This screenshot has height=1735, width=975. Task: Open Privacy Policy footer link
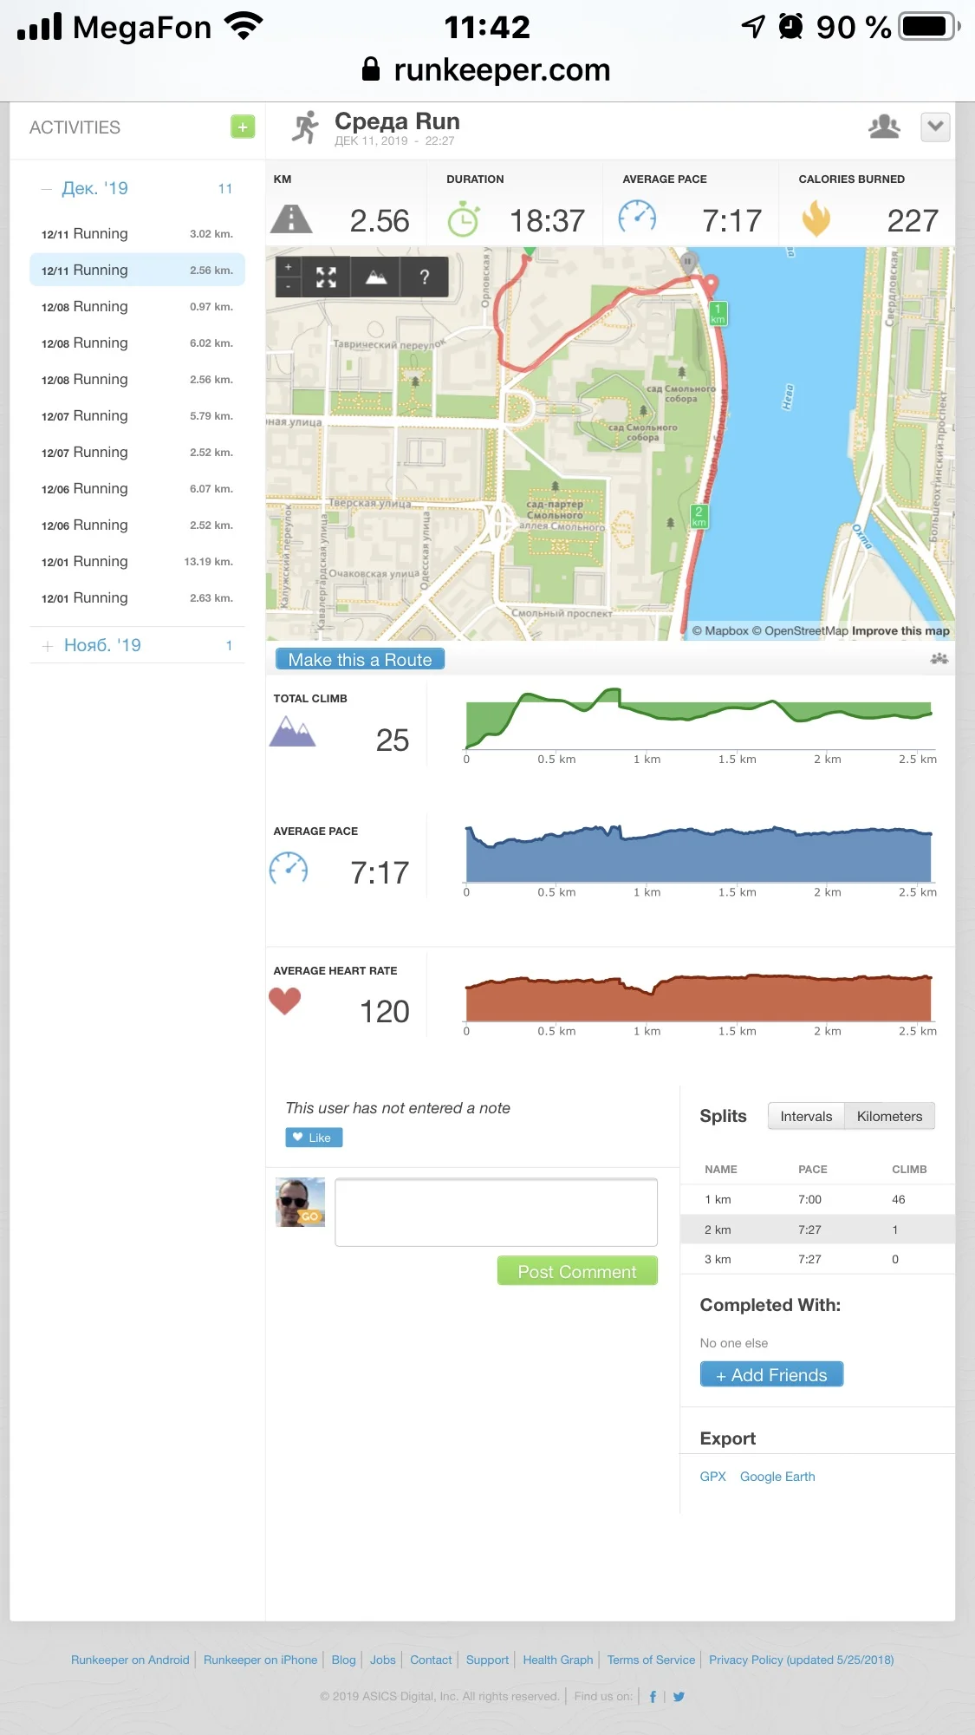point(802,1660)
